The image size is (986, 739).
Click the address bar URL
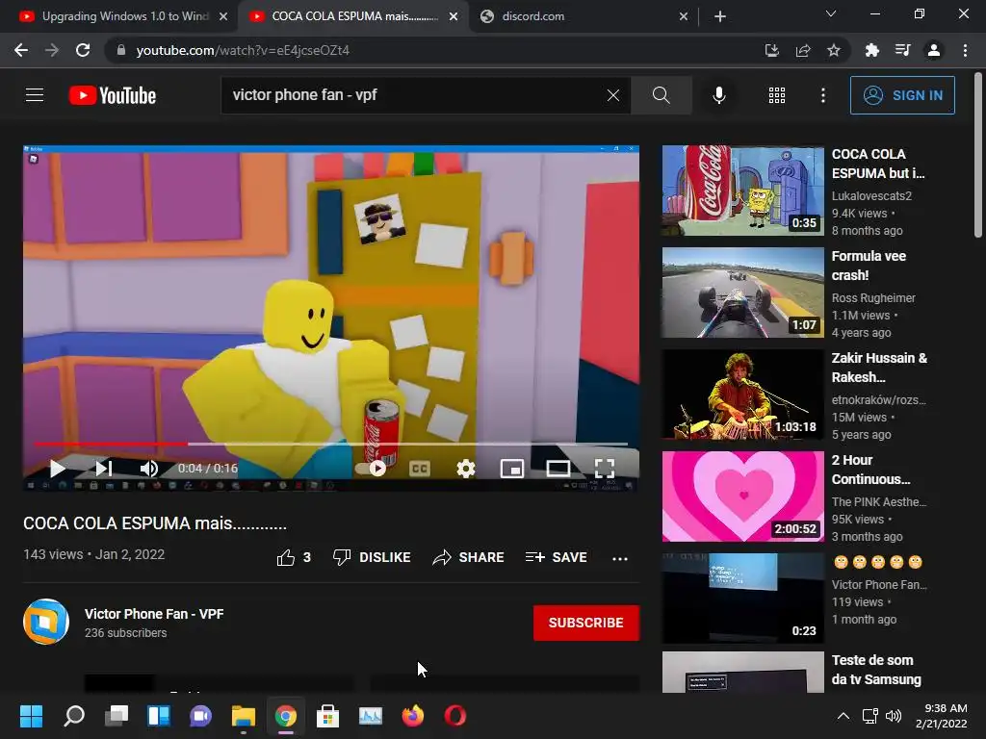click(x=243, y=50)
